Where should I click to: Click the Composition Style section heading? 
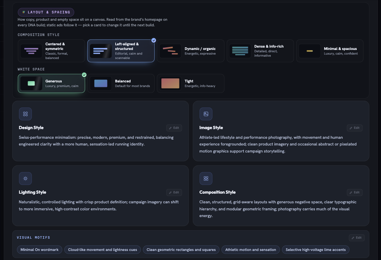coord(39,35)
